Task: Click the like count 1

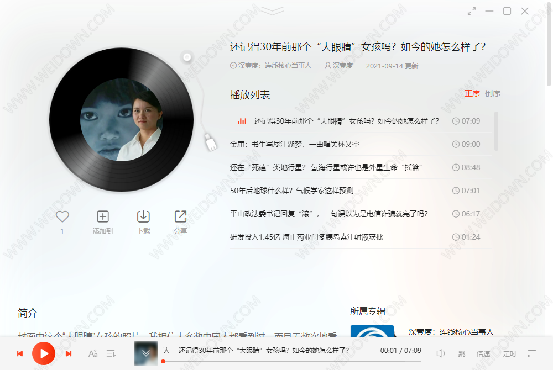Action: (62, 231)
